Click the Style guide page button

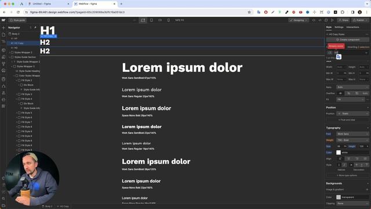click(18, 20)
